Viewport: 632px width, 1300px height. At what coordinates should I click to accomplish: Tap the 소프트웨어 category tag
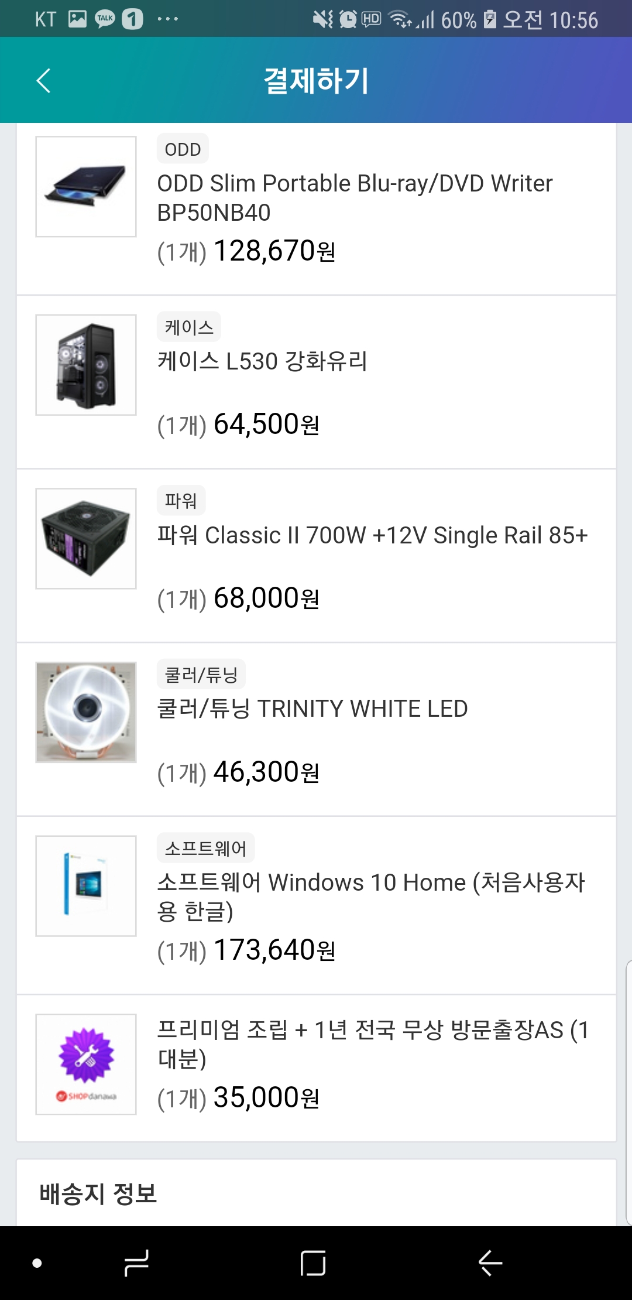(x=205, y=848)
